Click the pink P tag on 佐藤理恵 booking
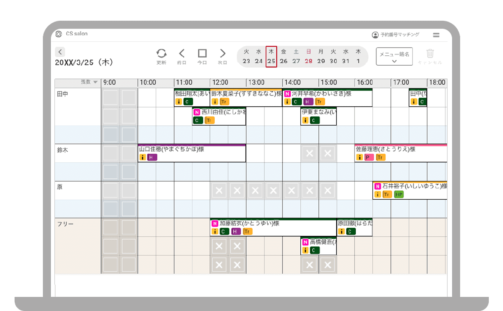The width and height of the screenshot is (503, 311). 368,157
